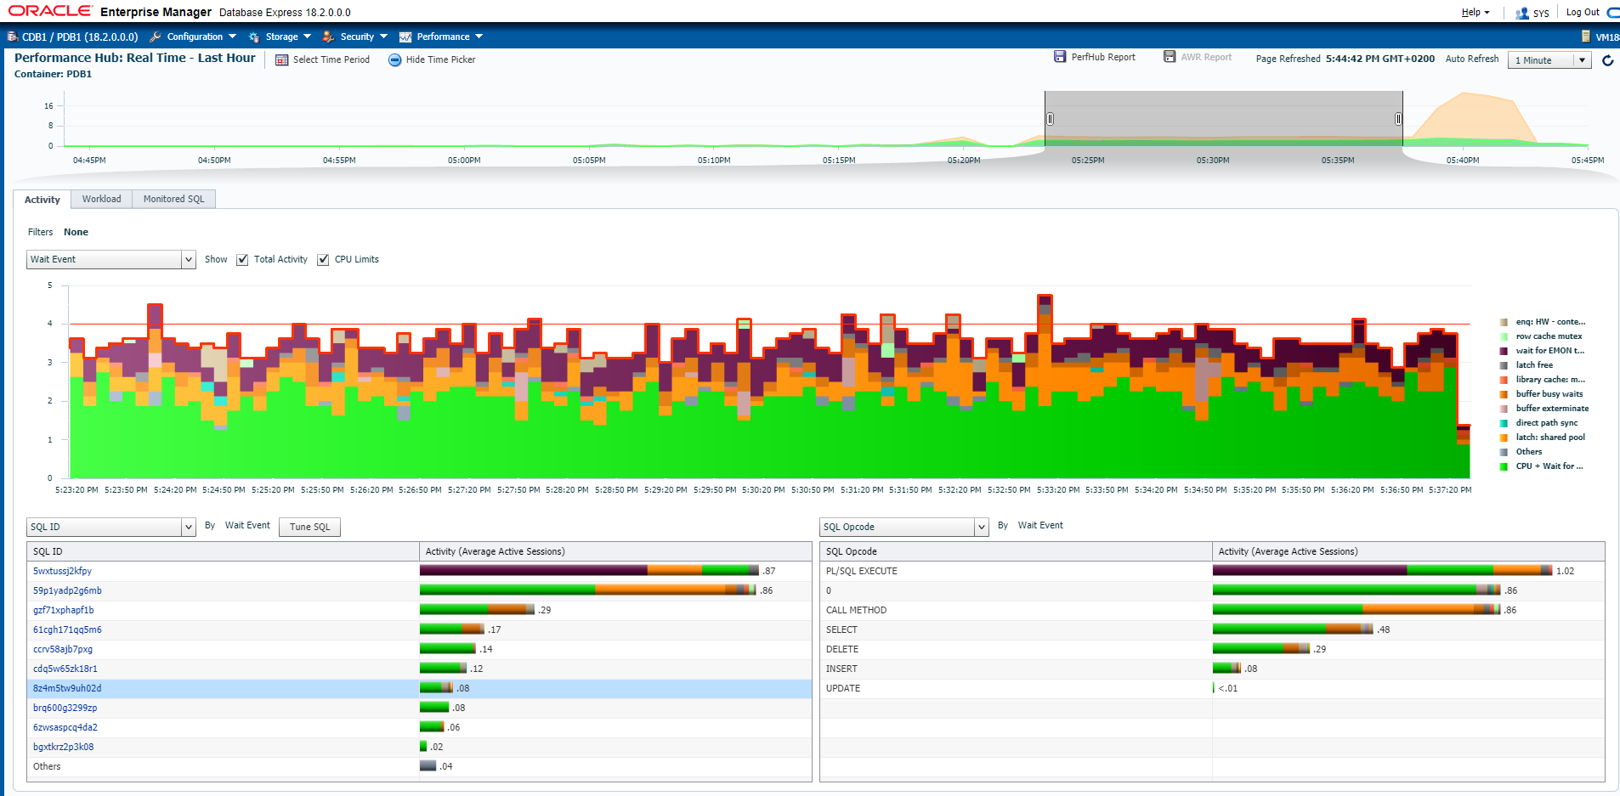Switch to the Workload tab
The image size is (1620, 796).
(x=102, y=199)
